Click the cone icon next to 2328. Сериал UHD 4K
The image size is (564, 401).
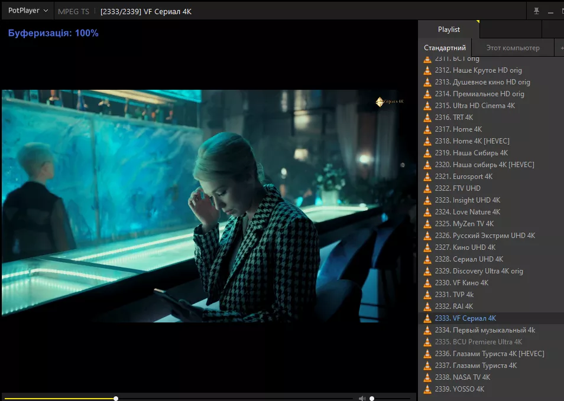(427, 259)
